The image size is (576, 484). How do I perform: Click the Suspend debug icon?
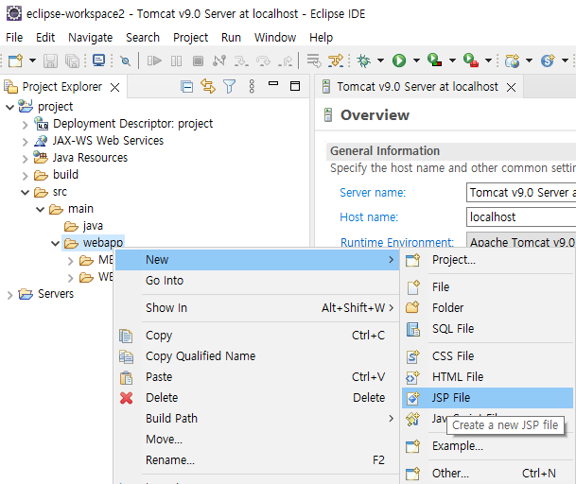[x=176, y=60]
